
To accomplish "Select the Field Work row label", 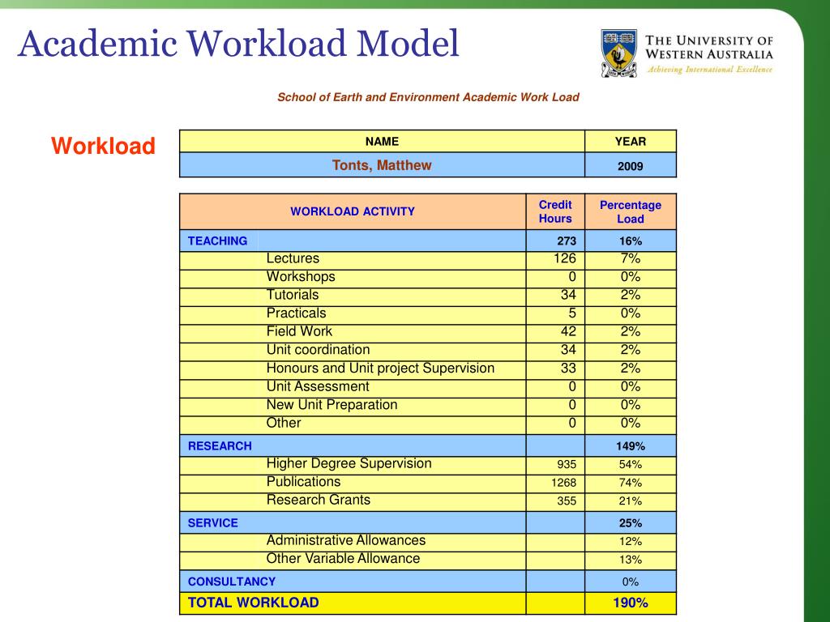I will [x=299, y=331].
